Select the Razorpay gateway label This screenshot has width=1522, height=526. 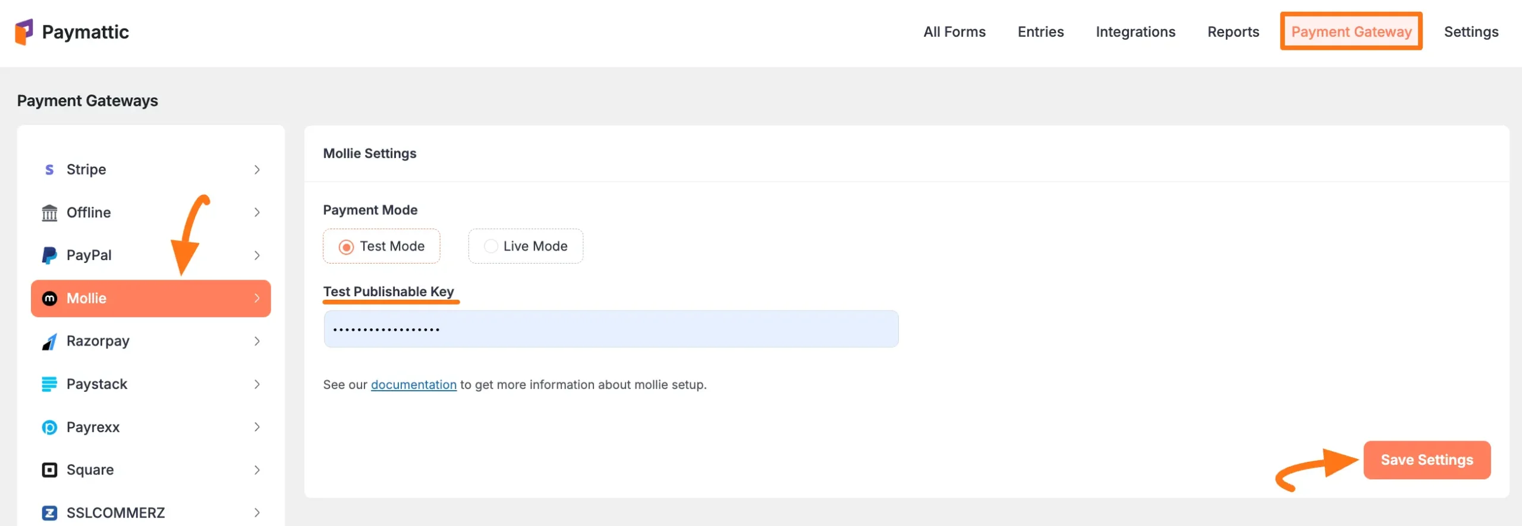98,341
